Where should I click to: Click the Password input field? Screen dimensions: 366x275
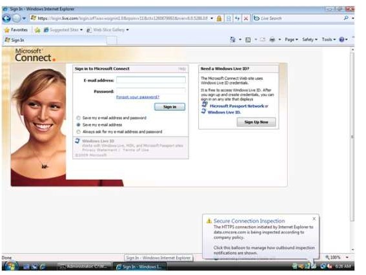pos(151,91)
